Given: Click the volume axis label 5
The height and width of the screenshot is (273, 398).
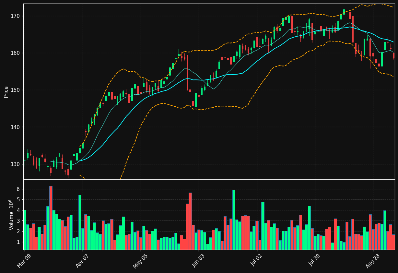Looking at the screenshot, I should coord(18,199).
